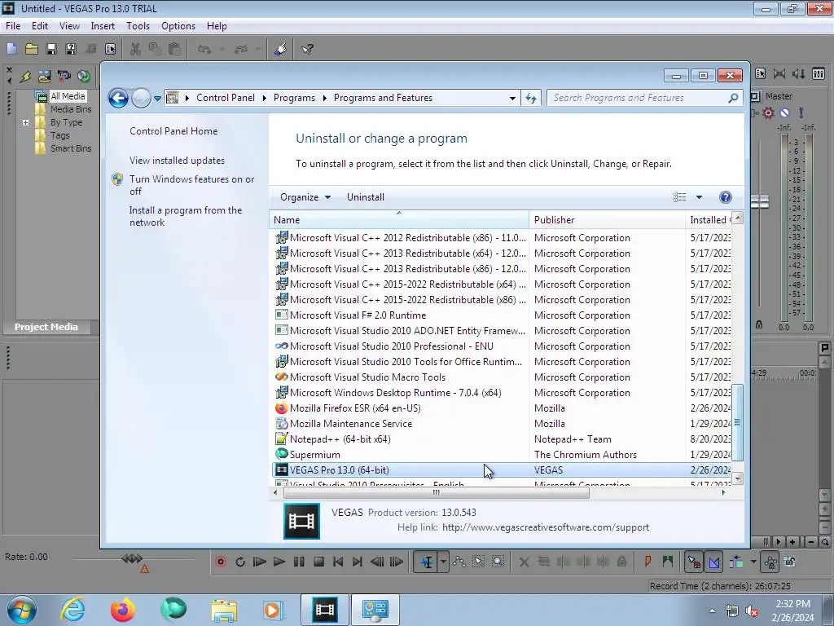
Task: Click Record button in transport bar
Action: tap(221, 562)
